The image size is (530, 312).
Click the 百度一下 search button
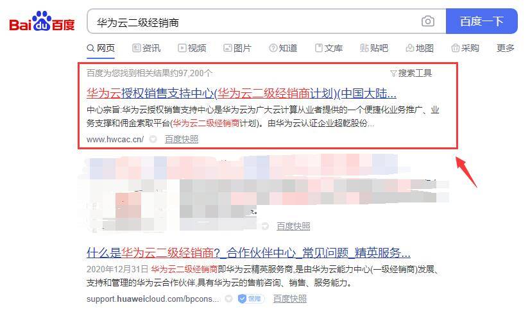pos(482,21)
